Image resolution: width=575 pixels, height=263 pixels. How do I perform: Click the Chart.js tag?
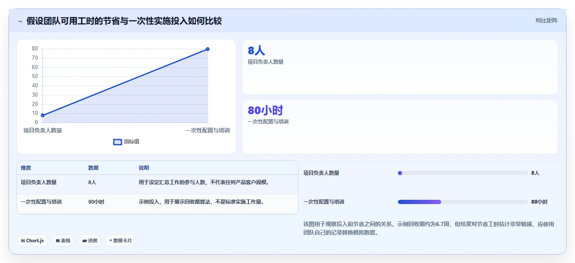pyautogui.click(x=32, y=241)
